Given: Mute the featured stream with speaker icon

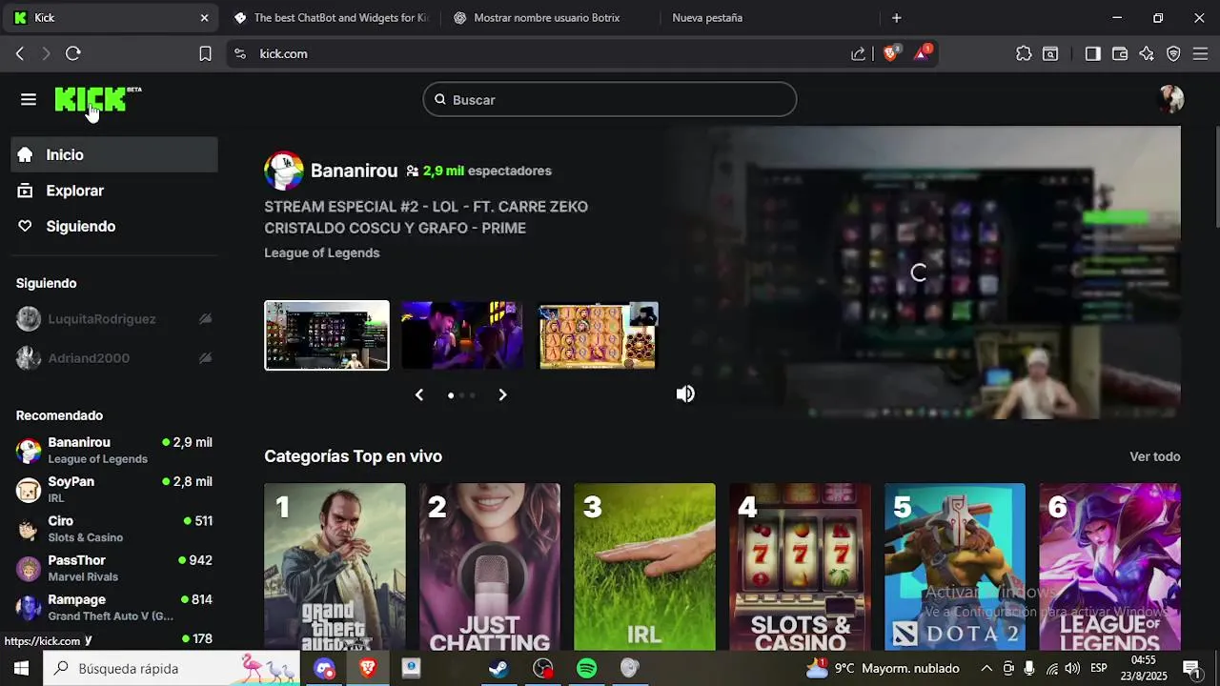Looking at the screenshot, I should click(x=685, y=394).
